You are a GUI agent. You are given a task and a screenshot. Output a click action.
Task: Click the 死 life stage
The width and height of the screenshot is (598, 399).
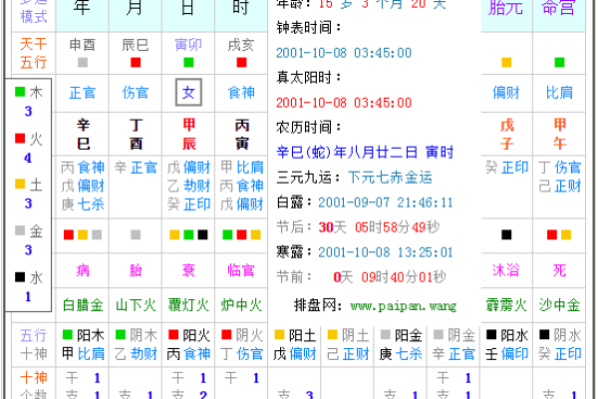(559, 270)
